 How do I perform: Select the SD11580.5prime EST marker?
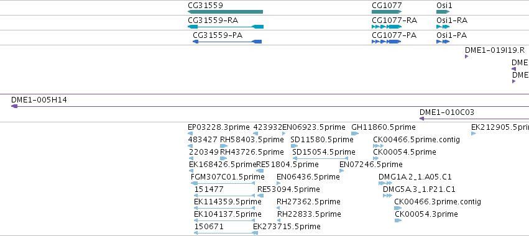coord(295,146)
